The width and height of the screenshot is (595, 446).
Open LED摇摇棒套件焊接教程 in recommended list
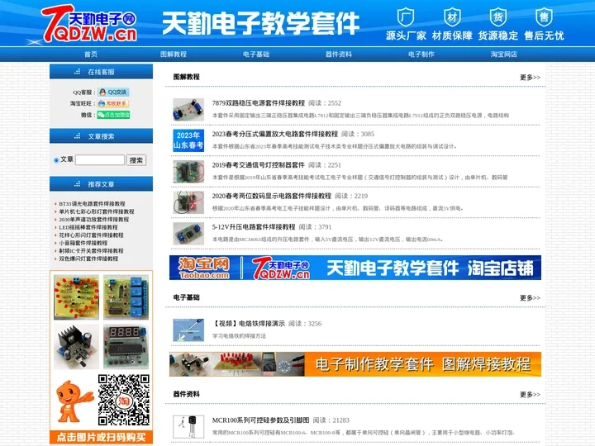click(x=91, y=227)
